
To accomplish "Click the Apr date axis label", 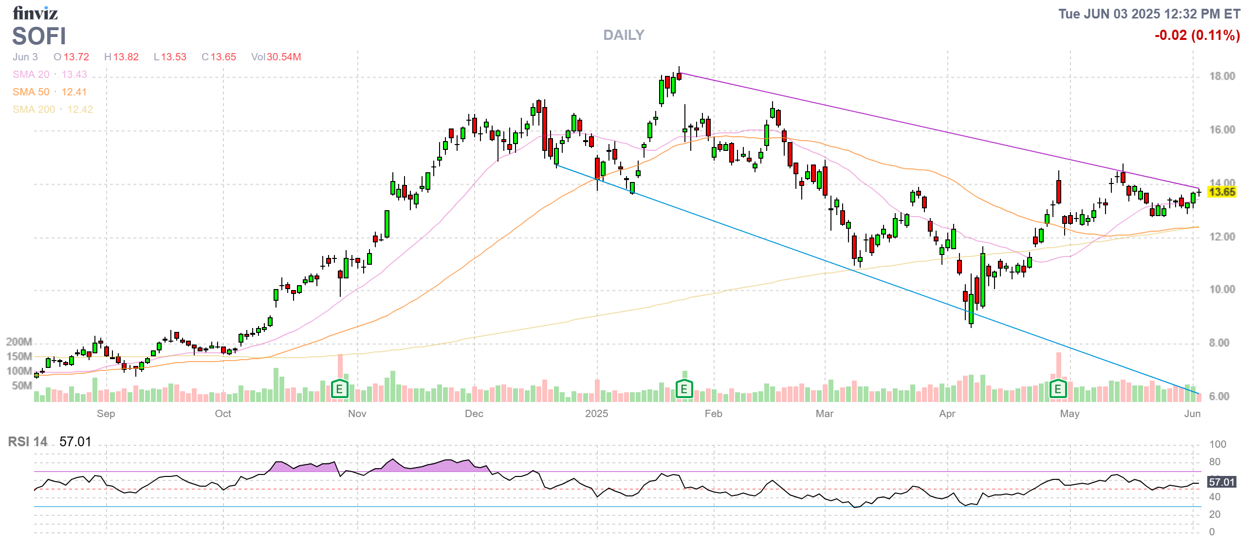I will tap(947, 414).
